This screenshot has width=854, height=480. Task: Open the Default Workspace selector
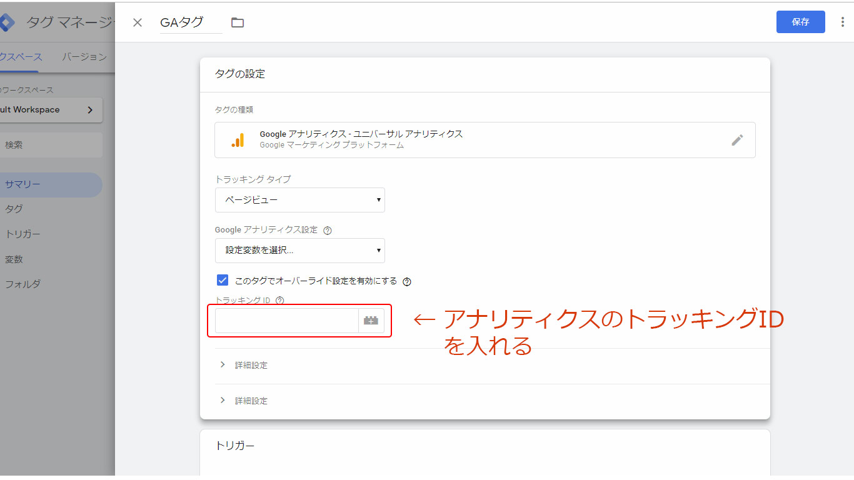[51, 110]
